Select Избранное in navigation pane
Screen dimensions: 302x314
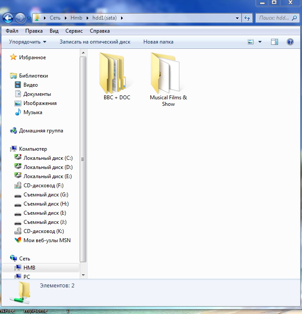(x=32, y=57)
